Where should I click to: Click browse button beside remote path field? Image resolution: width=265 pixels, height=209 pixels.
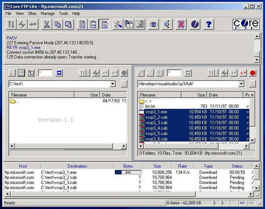252,84
